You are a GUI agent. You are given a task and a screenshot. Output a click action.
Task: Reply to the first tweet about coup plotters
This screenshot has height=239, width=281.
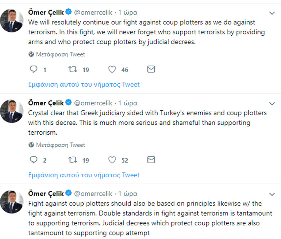34,69
